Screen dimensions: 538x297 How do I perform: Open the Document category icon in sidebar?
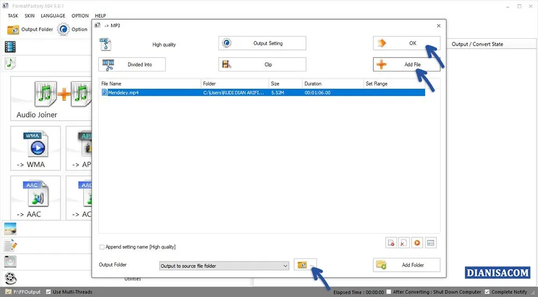(10, 245)
